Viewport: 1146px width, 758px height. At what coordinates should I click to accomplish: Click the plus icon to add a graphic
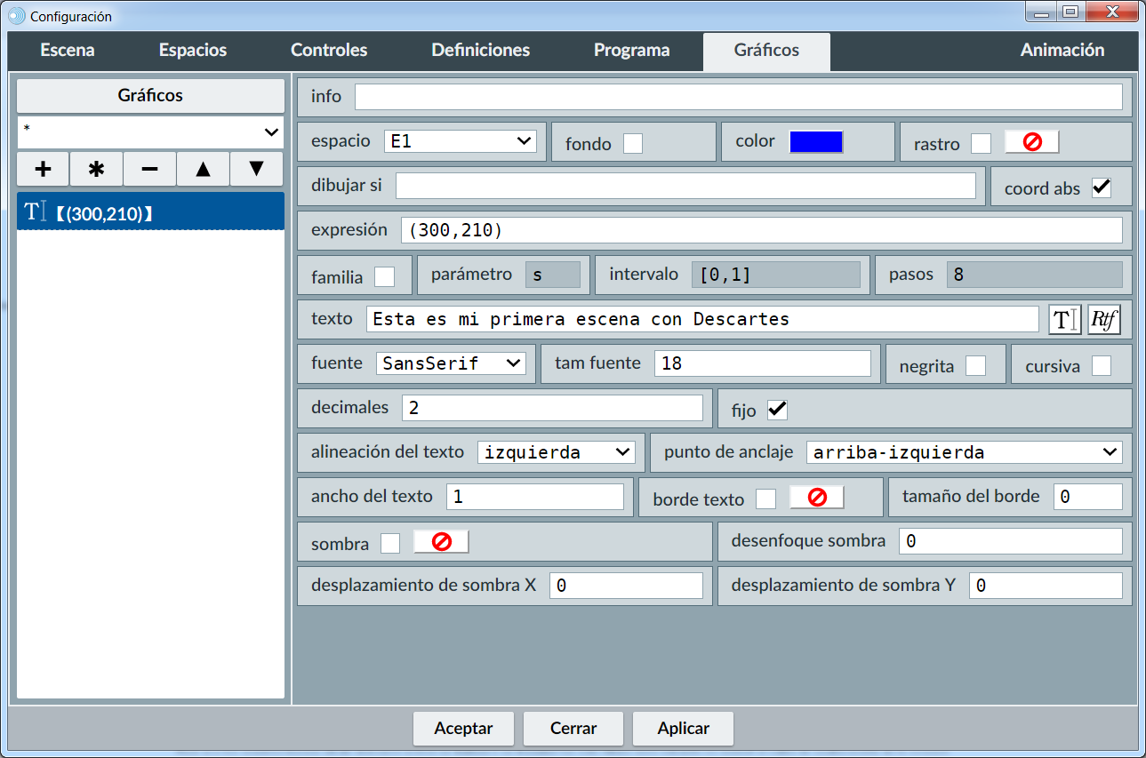(x=43, y=169)
